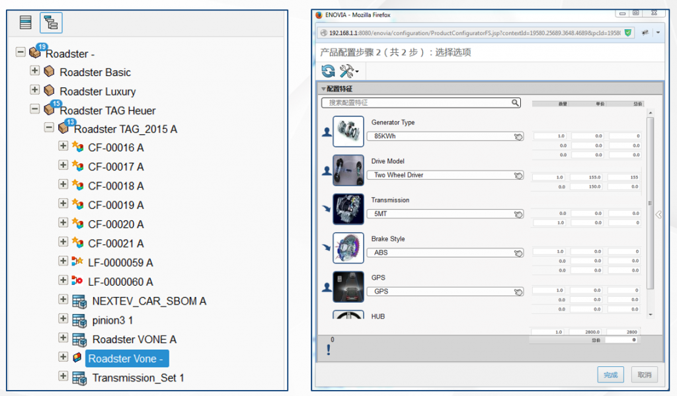Expand the Roadster Basic node
Image resolution: width=677 pixels, height=396 pixels.
[35, 71]
